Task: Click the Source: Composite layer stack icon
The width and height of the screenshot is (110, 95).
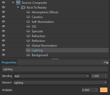Action: pyautogui.click(x=18, y=3)
